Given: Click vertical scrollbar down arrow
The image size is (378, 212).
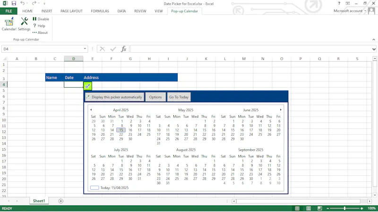Looking at the screenshot, I should [375, 195].
